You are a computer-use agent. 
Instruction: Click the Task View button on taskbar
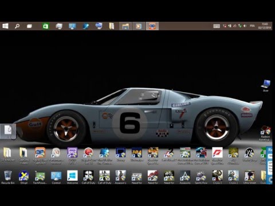click(29, 26)
